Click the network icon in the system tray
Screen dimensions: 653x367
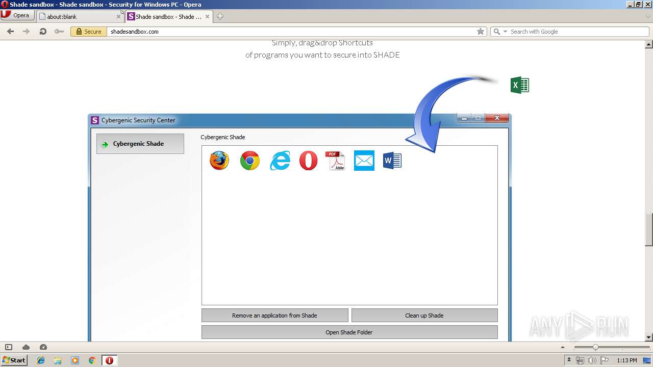(x=580, y=360)
